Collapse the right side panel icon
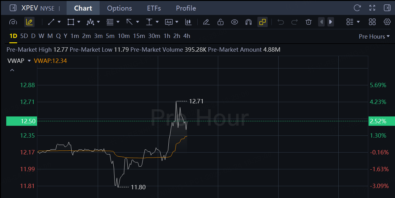 [x=387, y=8]
